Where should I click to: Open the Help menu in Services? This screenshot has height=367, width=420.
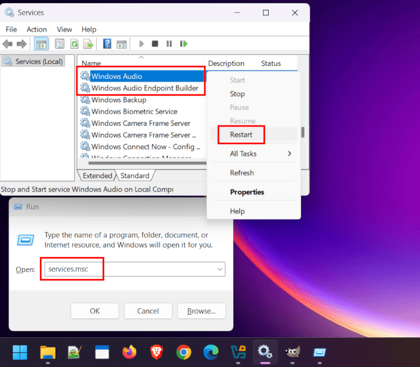click(89, 30)
